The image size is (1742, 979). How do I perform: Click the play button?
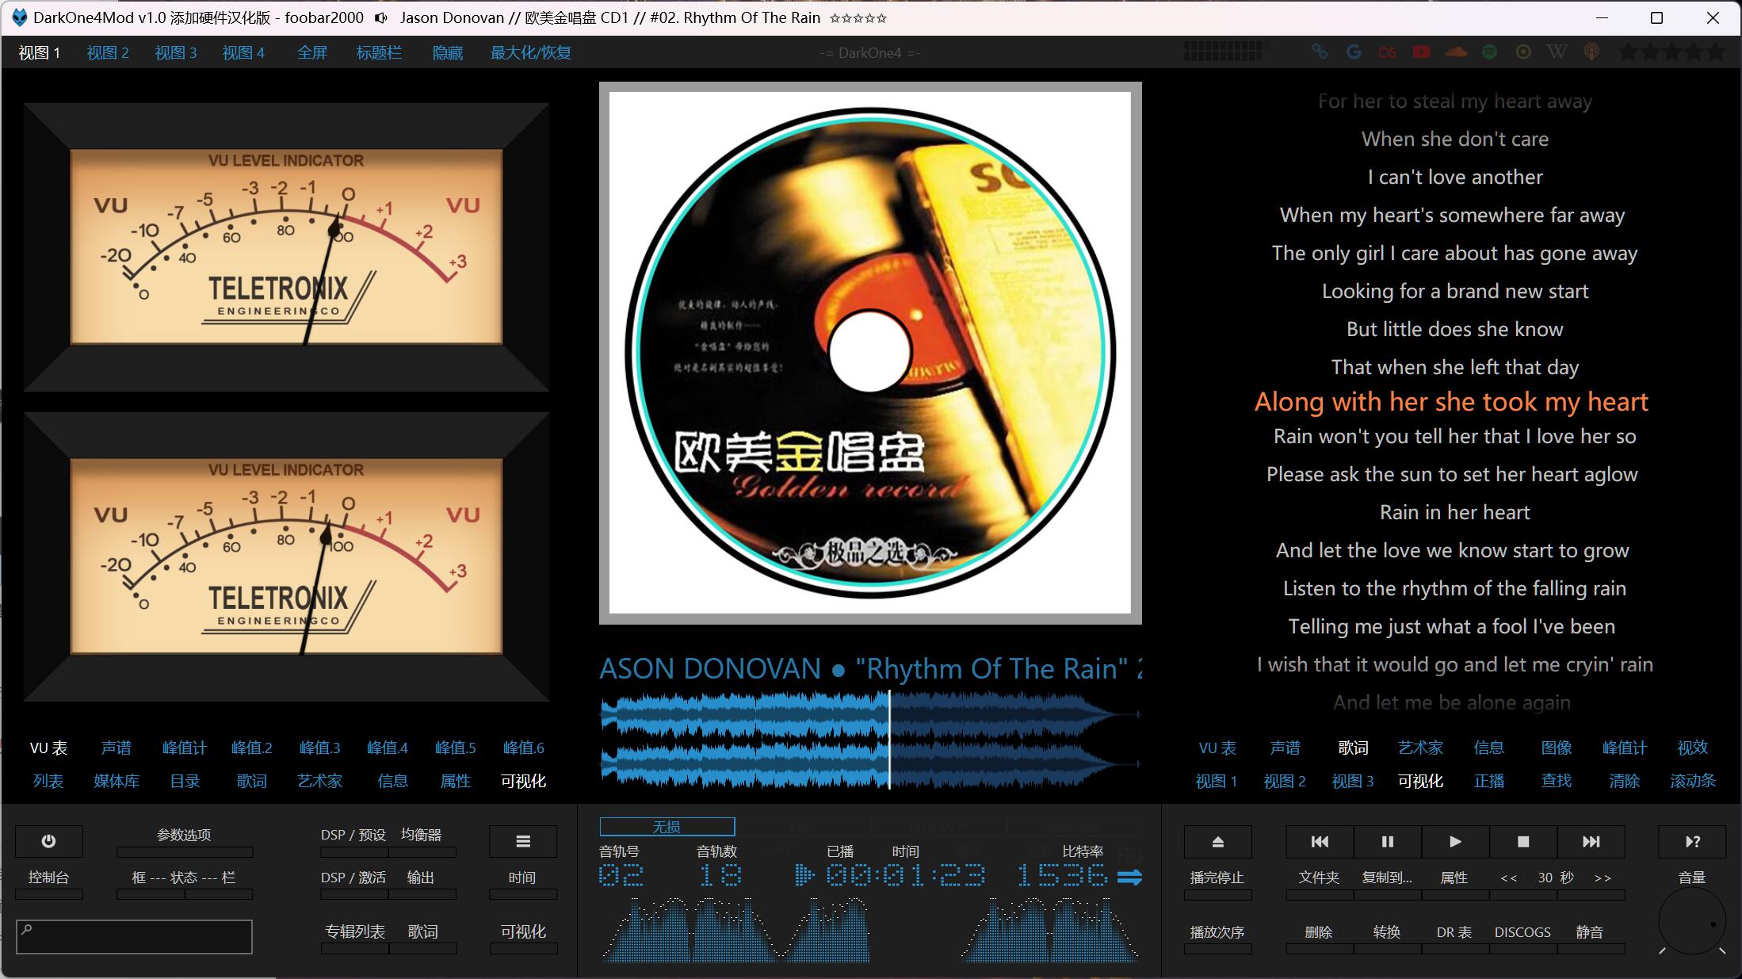[1455, 841]
